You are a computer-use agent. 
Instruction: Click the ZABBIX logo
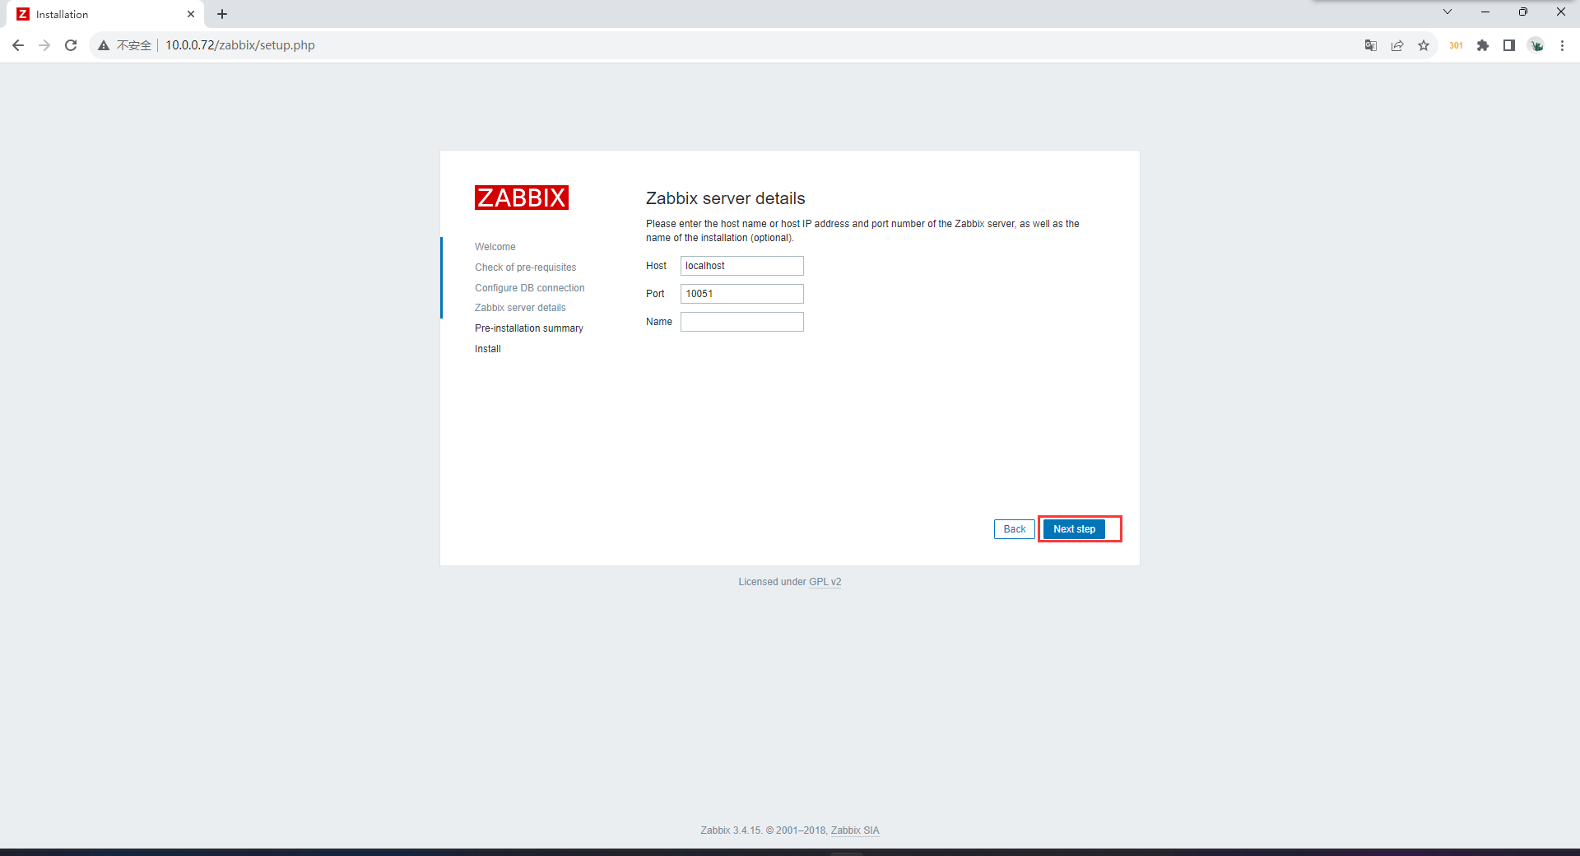coord(522,198)
